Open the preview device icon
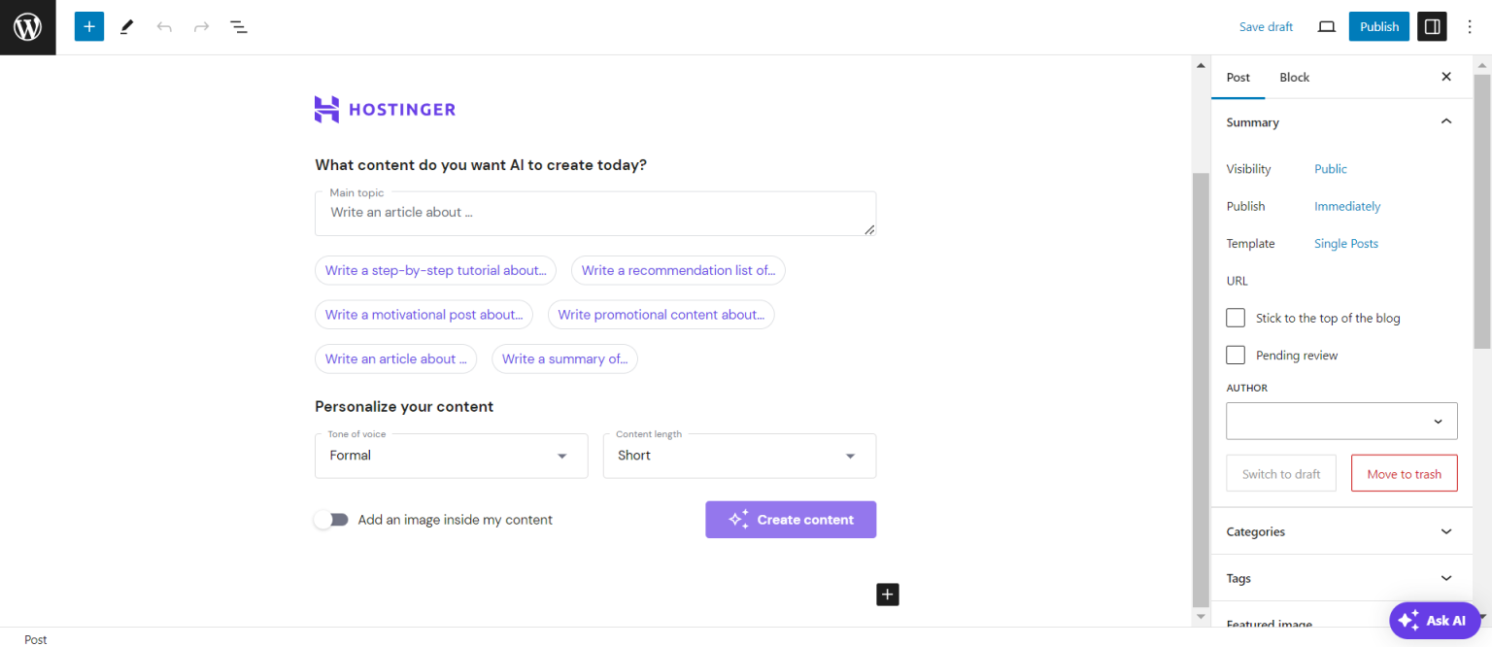The image size is (1492, 647). pyautogui.click(x=1326, y=26)
